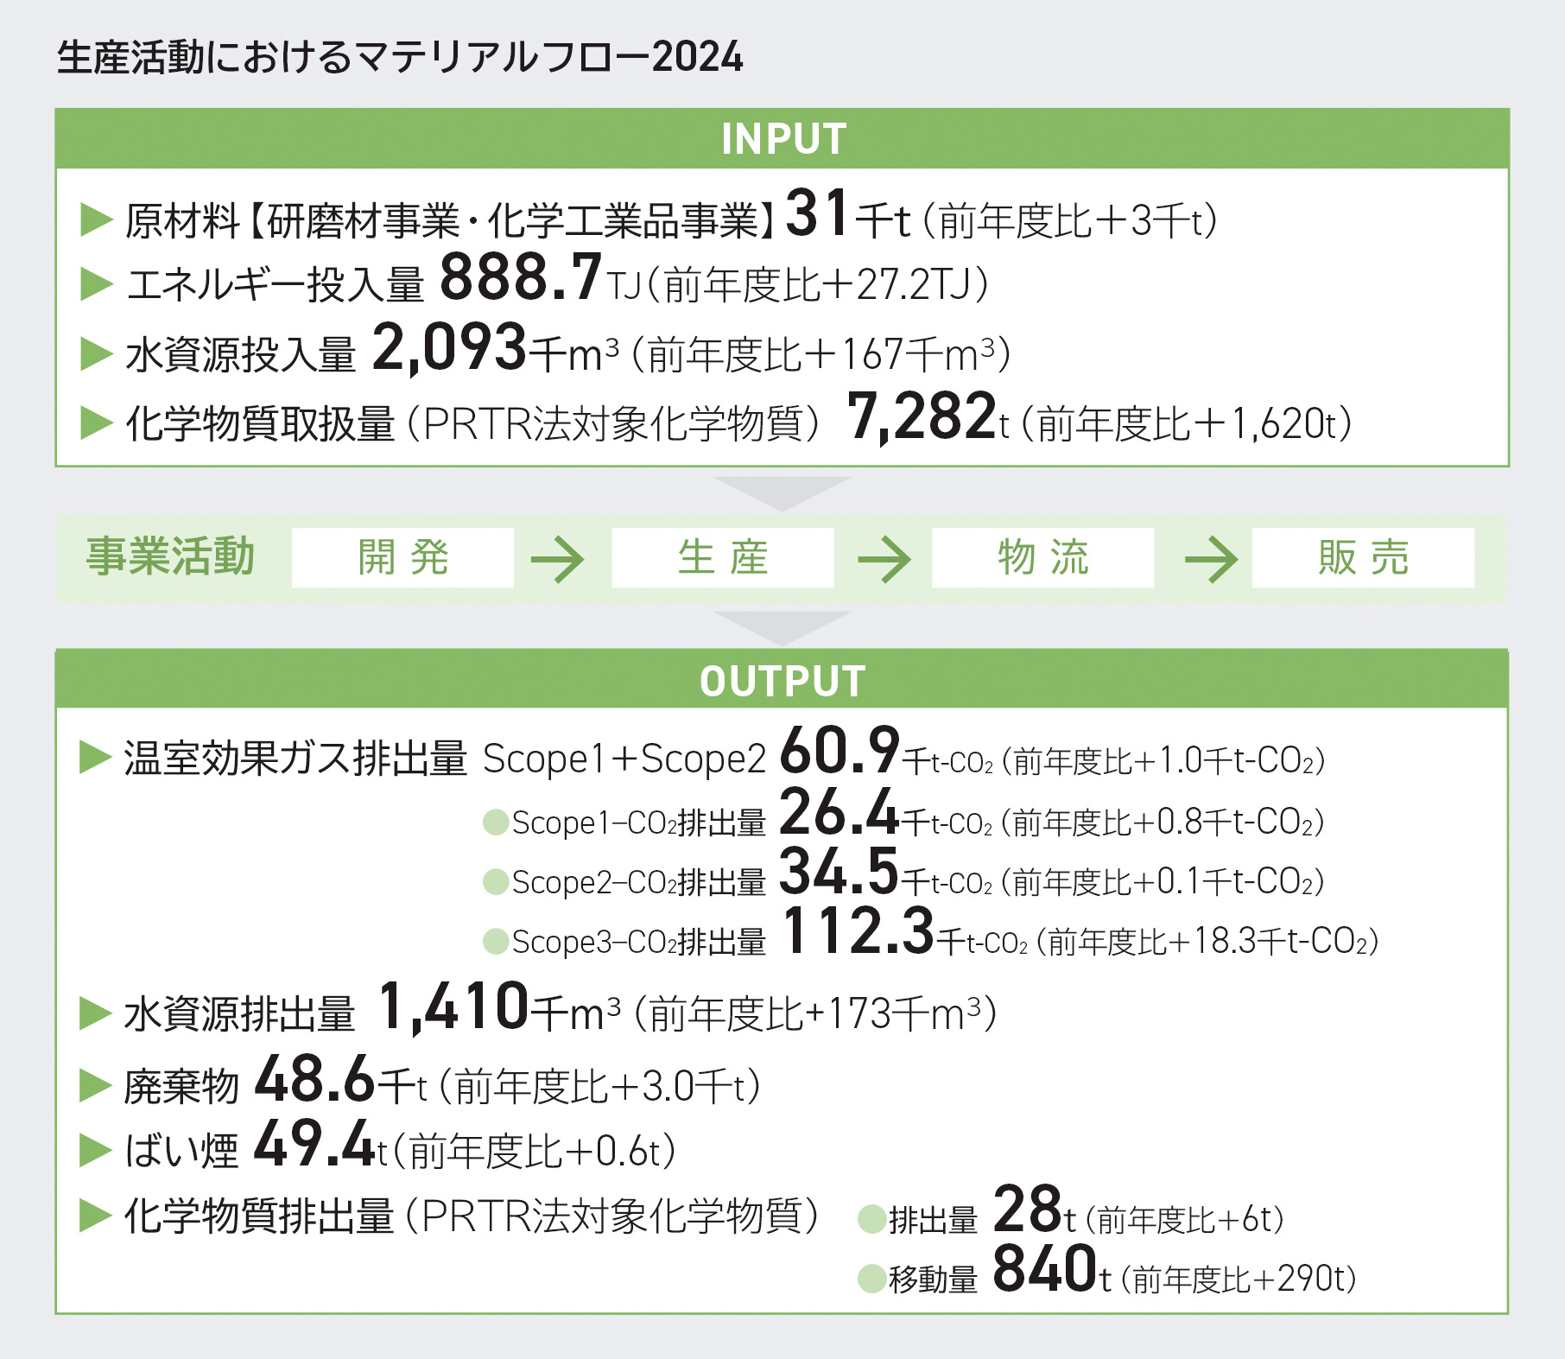
Task: Click the gray down arrow below the INPUT box
Action: tap(782, 492)
